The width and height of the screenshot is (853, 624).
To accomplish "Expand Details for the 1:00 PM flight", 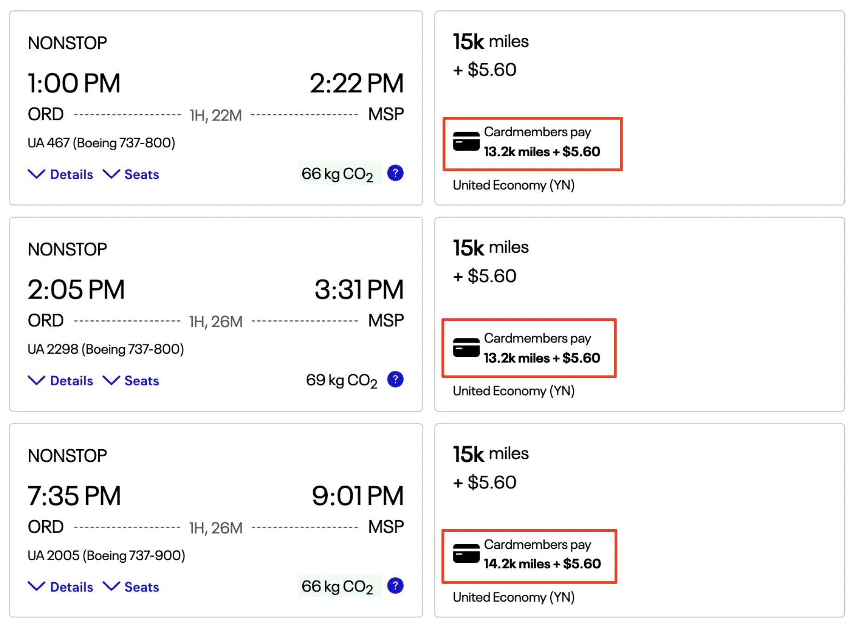I will [61, 174].
